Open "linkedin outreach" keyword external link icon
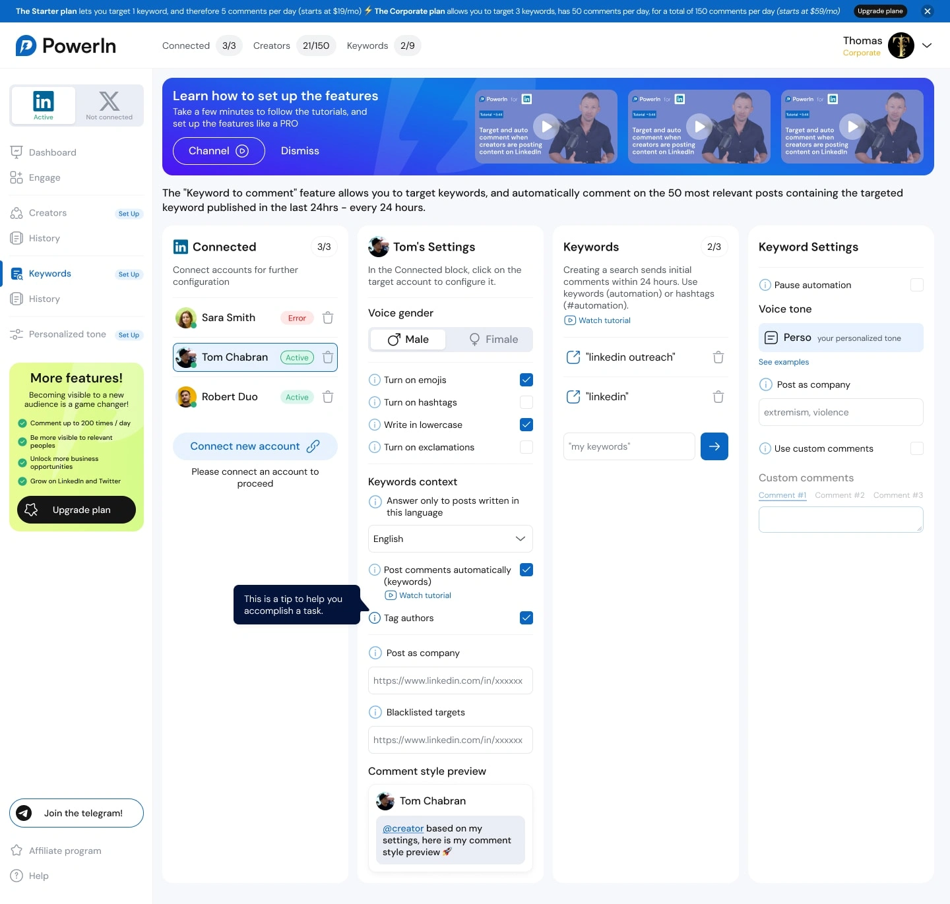950x904 pixels. [x=573, y=357]
